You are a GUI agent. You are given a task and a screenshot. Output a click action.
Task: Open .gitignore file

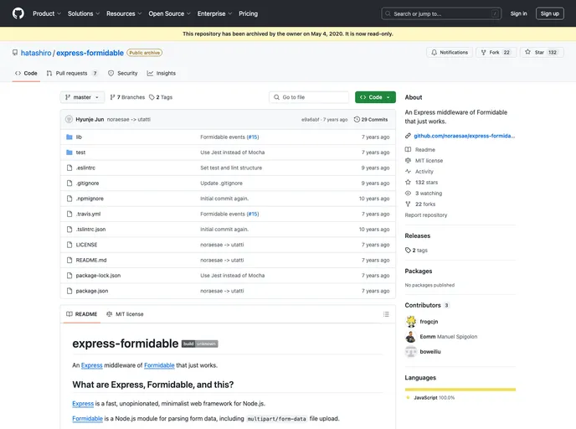(87, 183)
